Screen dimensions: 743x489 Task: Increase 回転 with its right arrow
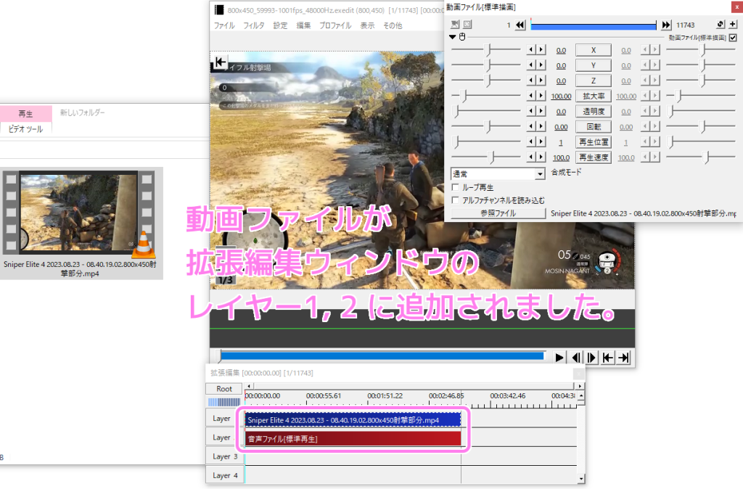(x=541, y=126)
